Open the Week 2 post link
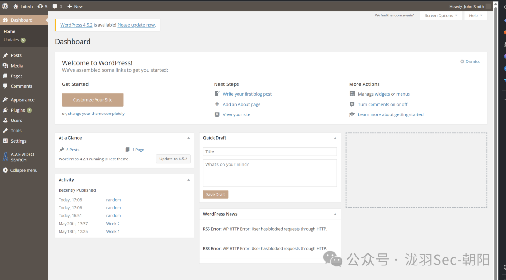The width and height of the screenshot is (506, 280). (113, 223)
